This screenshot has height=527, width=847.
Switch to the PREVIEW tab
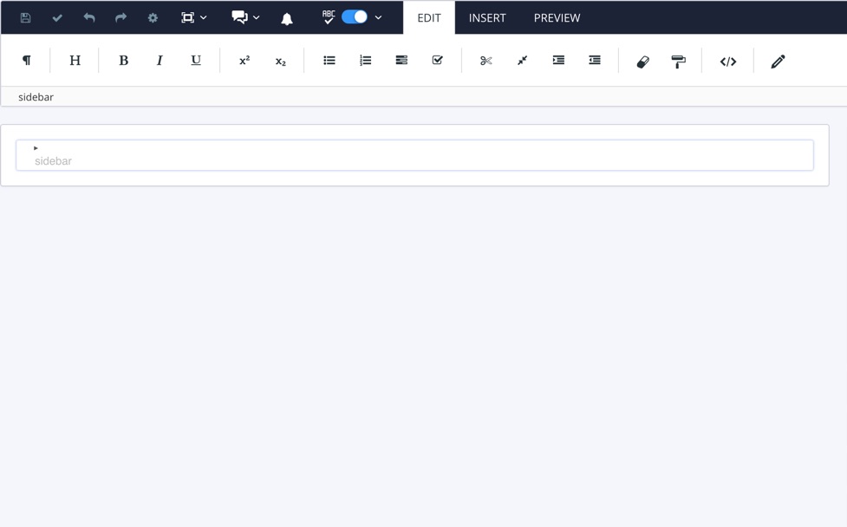click(x=557, y=17)
